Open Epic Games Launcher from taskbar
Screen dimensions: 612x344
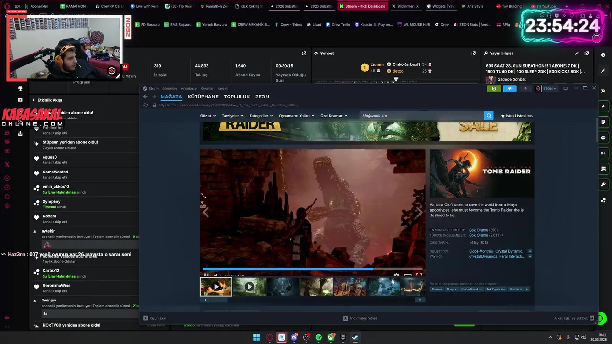343,337
